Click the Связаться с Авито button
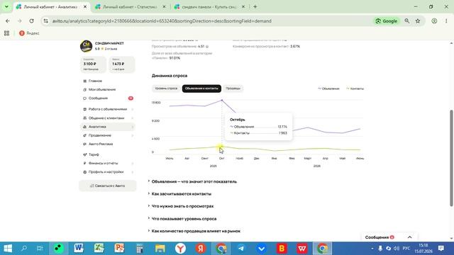This screenshot has height=255, width=454. pyautogui.click(x=107, y=186)
